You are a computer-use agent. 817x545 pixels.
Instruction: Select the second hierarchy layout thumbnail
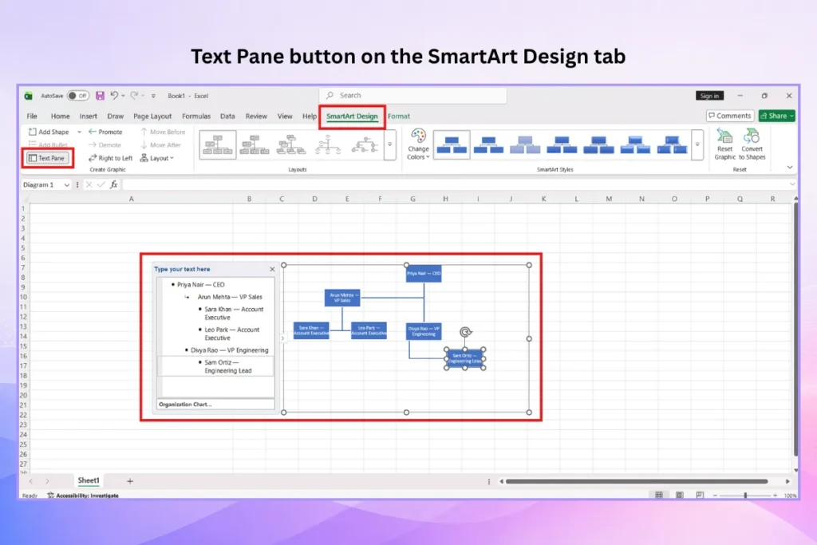[x=255, y=144]
